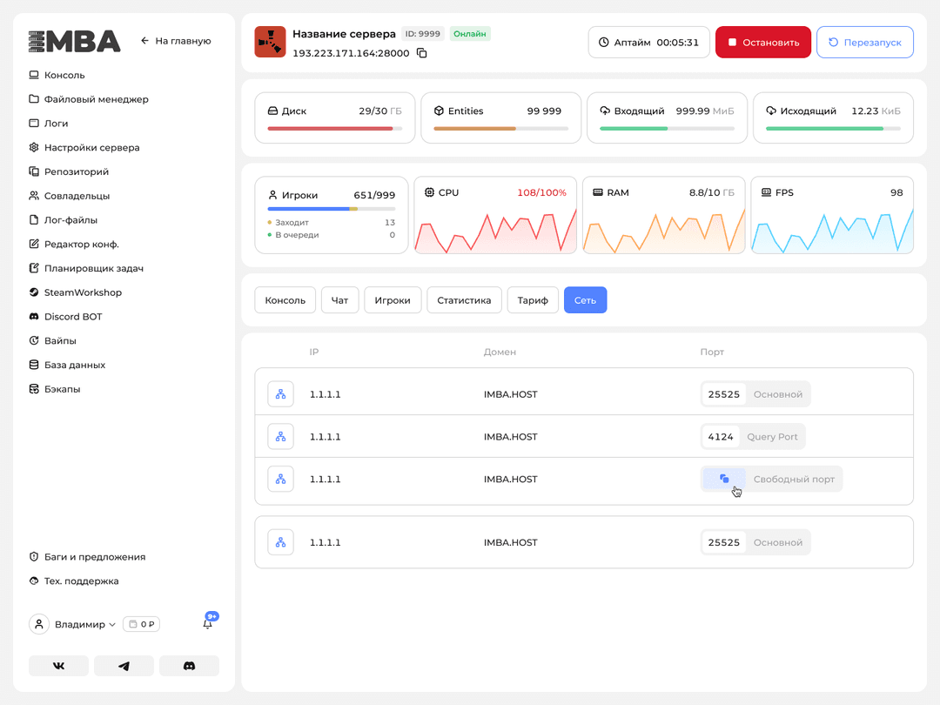The image size is (940, 705).
Task: Expand the Владимир user dropdown
Action: pyautogui.click(x=84, y=624)
